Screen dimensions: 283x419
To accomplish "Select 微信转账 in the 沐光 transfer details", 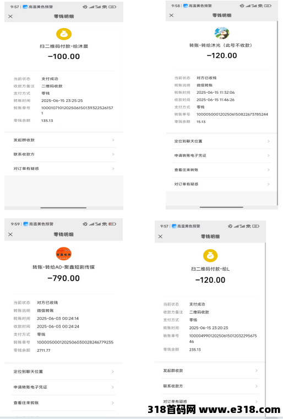I will [x=204, y=85].
